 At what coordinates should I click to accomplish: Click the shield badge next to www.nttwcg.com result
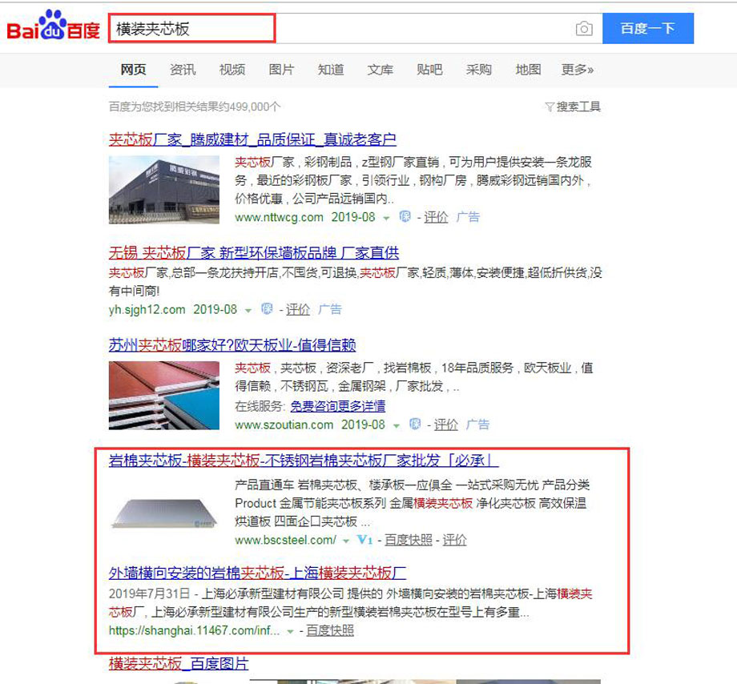click(405, 216)
